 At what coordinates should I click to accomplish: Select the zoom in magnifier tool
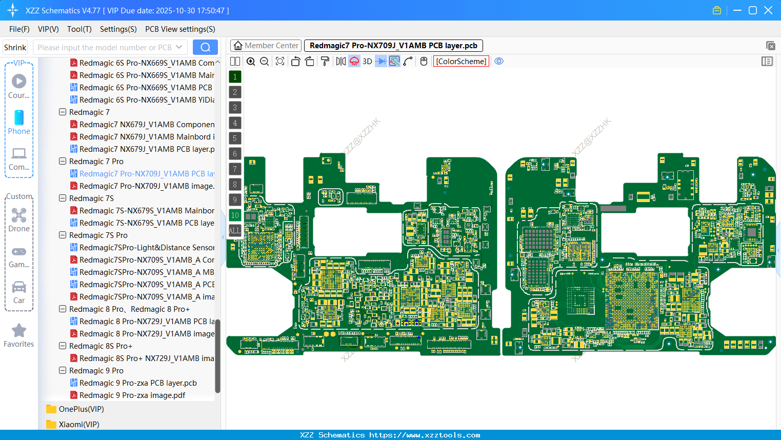[x=251, y=61]
